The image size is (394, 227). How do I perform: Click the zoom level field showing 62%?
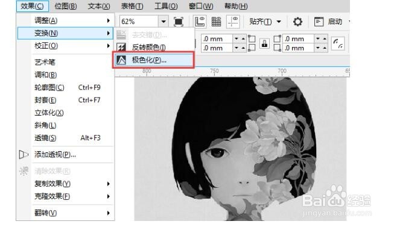click(139, 22)
